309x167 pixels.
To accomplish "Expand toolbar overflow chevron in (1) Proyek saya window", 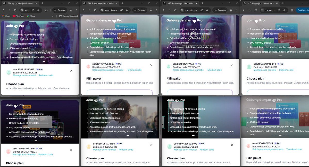I will pyautogui.click(x=151, y=10).
